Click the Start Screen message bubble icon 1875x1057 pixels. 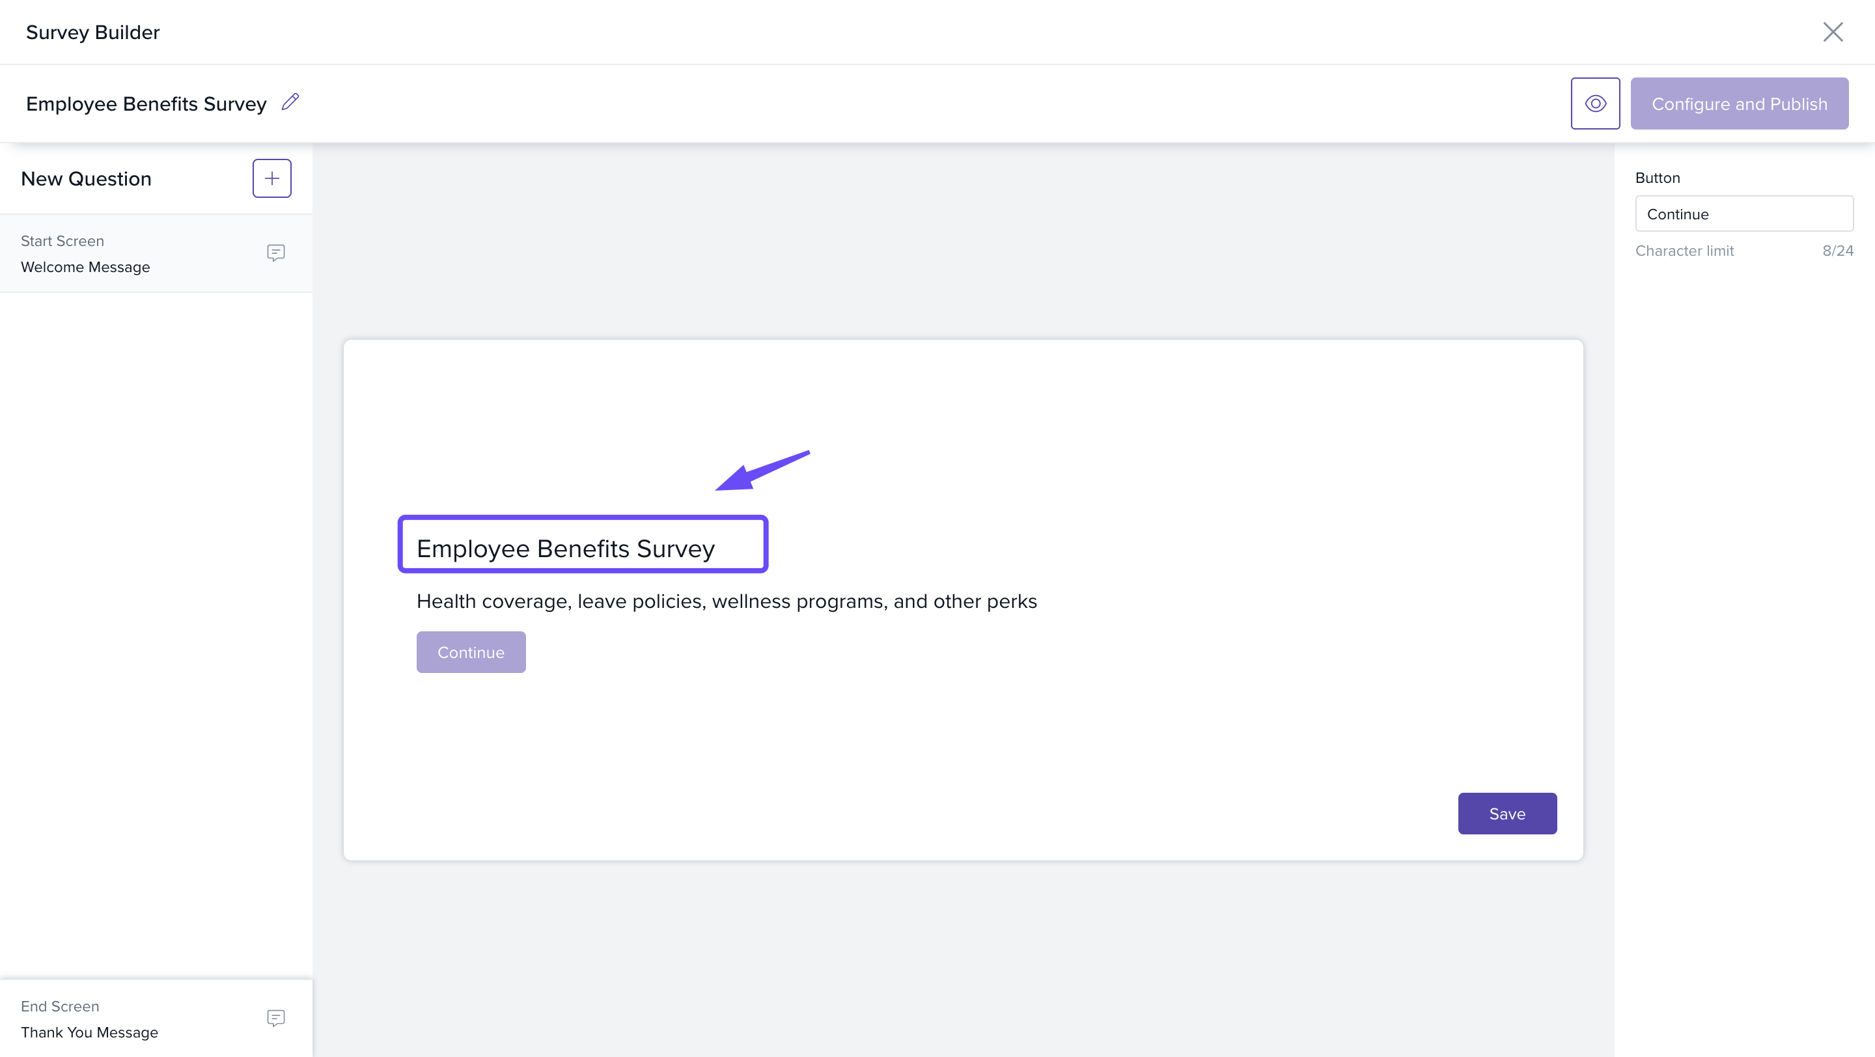[275, 253]
